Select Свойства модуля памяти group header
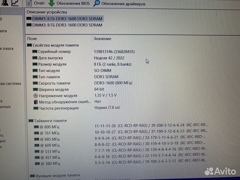The width and height of the screenshot is (240, 180). point(53,45)
